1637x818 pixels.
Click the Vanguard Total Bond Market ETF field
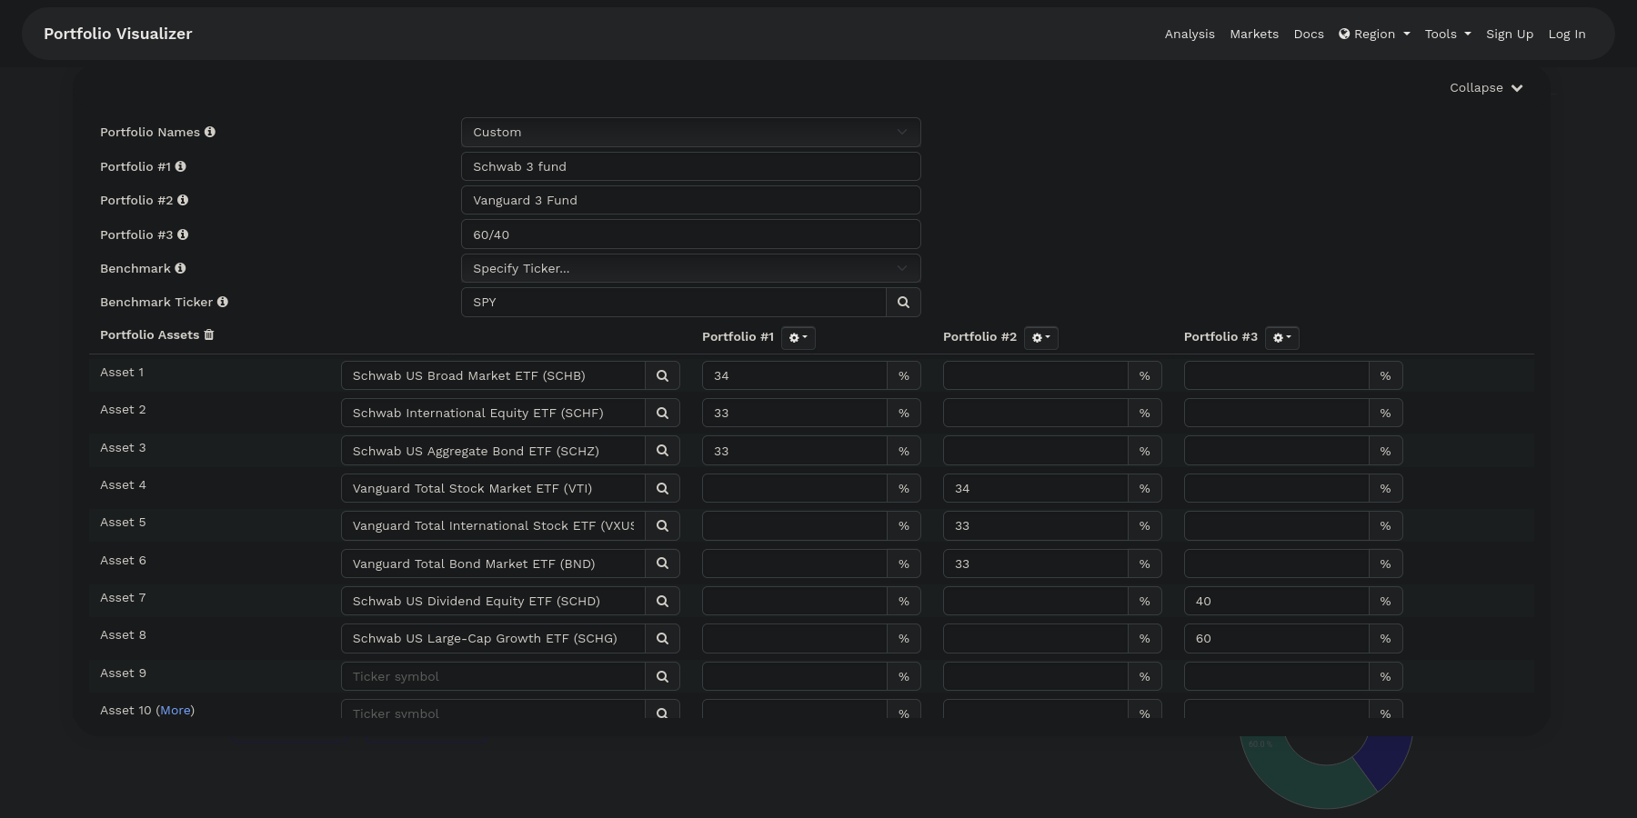click(x=493, y=564)
